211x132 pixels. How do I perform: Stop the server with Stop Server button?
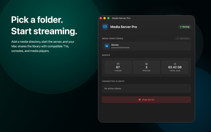pos(146,100)
